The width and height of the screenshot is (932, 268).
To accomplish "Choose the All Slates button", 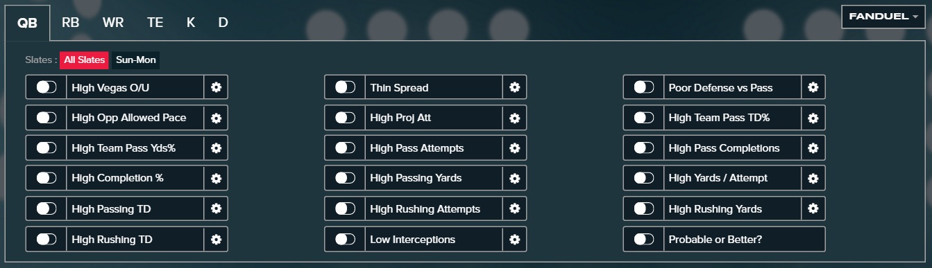I will pyautogui.click(x=84, y=60).
